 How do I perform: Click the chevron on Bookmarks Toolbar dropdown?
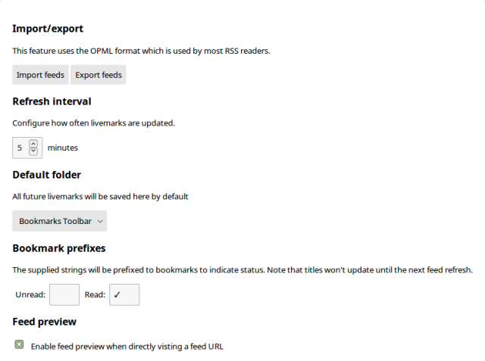click(x=101, y=221)
